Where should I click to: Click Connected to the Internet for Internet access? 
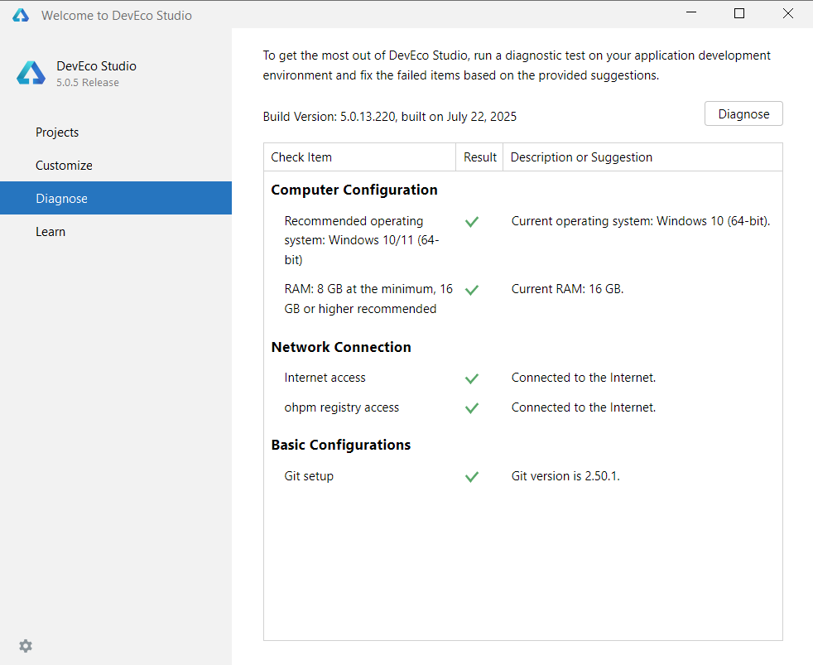coord(584,378)
